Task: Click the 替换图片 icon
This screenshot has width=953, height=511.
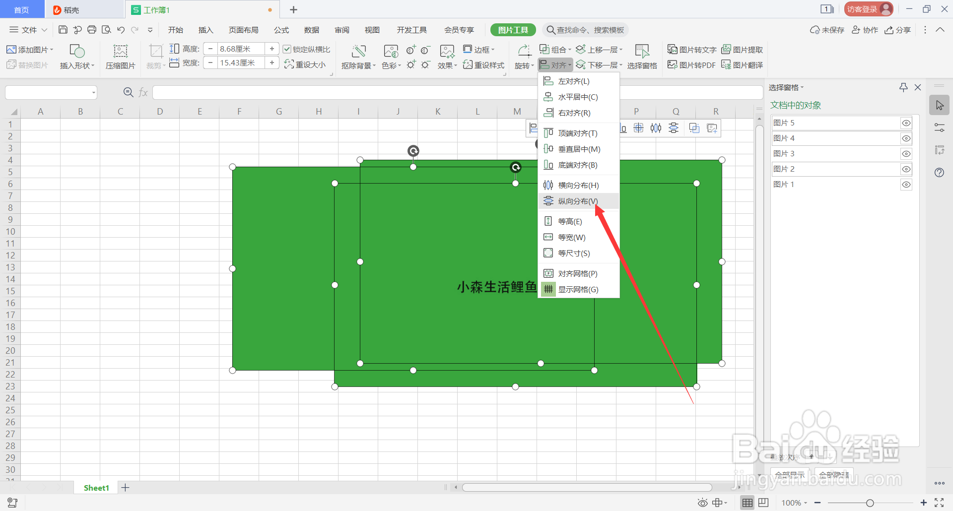Action: pos(28,64)
